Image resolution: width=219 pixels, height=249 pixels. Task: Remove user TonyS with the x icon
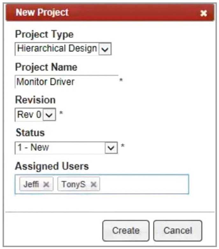(94, 184)
